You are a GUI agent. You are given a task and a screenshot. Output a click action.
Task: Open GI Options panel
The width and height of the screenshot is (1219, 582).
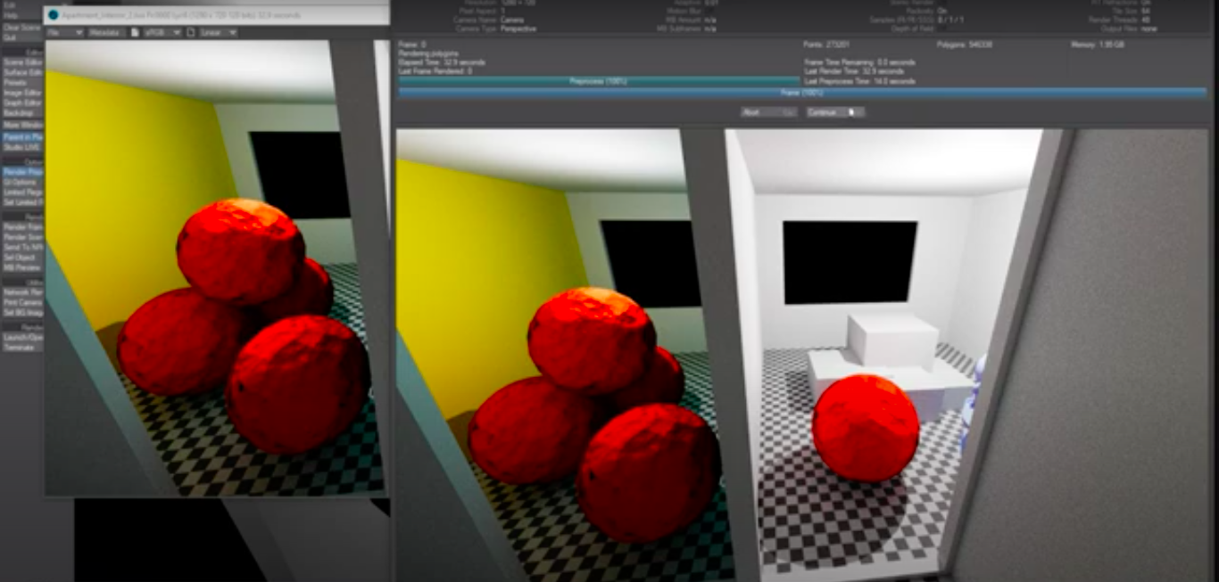[21, 182]
